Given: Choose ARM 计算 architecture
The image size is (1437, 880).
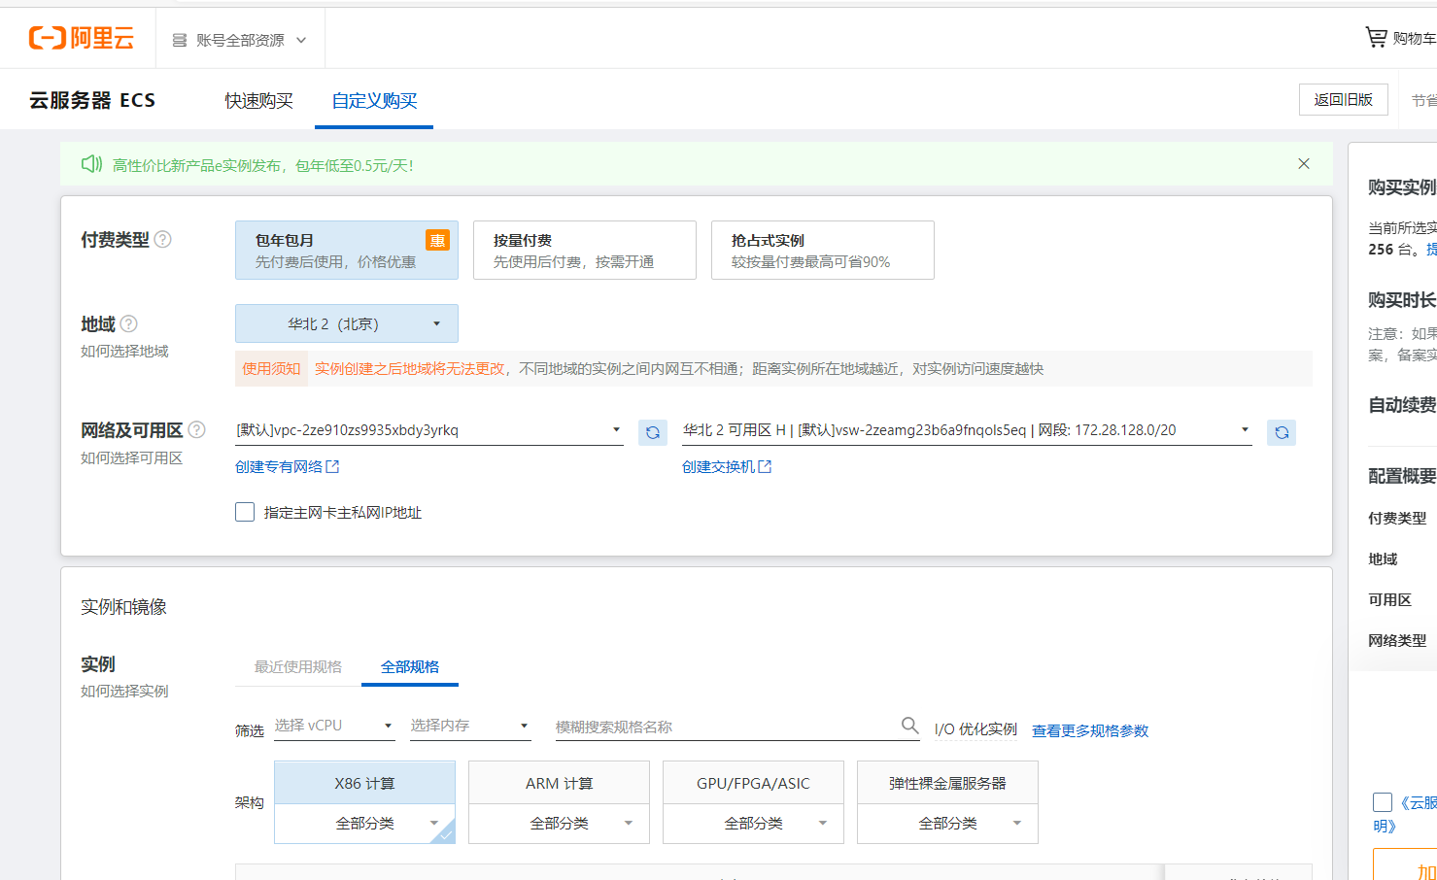Looking at the screenshot, I should pos(559,783).
